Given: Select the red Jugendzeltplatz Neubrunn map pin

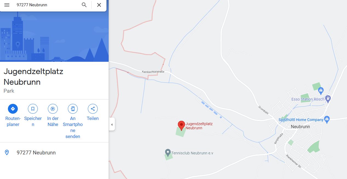Looking at the screenshot, I should 181,125.
